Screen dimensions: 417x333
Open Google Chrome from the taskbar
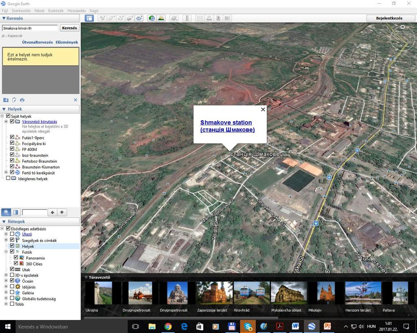pyautogui.click(x=168, y=326)
